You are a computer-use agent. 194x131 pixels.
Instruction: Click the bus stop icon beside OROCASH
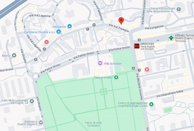click(x=139, y=40)
